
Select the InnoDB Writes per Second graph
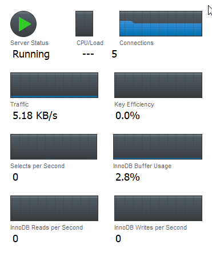(158, 208)
